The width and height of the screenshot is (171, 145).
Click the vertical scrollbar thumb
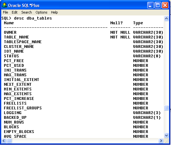(x=166, y=108)
